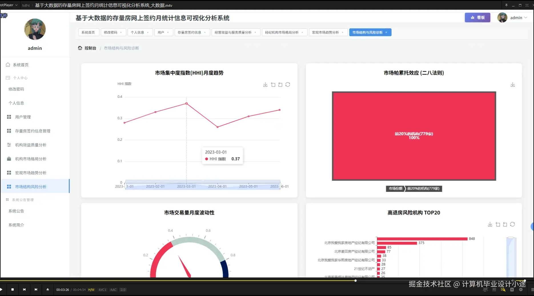534x296 pixels.
Task: Toggle 3D video mode
Action: click(x=494, y=289)
